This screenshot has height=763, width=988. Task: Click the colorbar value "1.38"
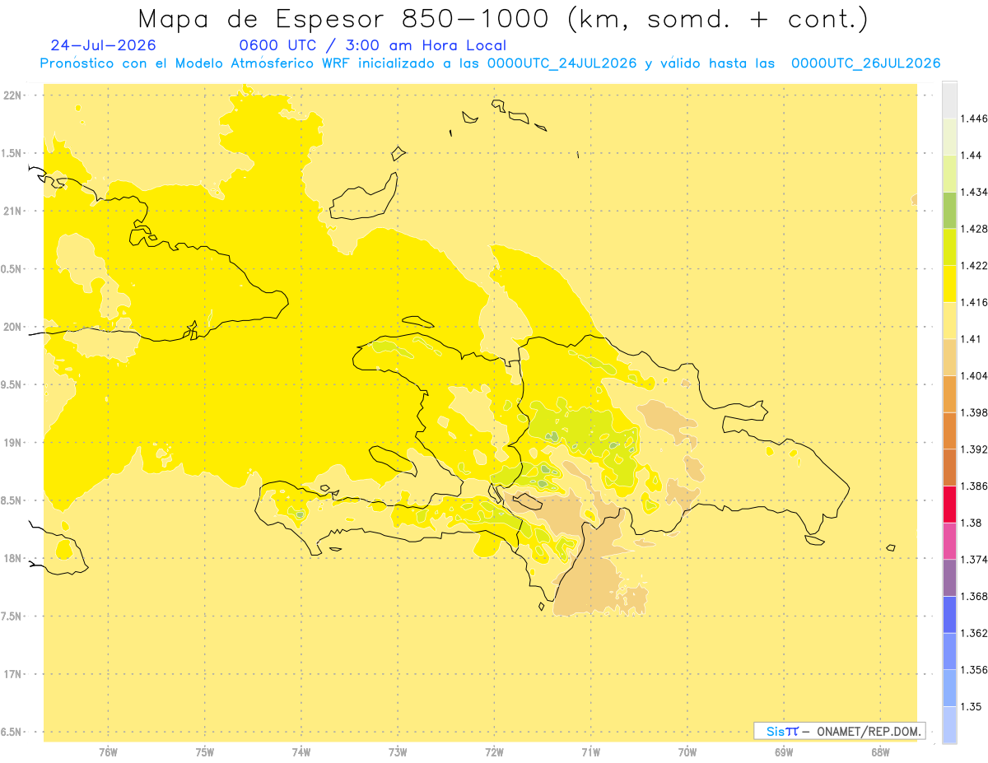tap(972, 523)
